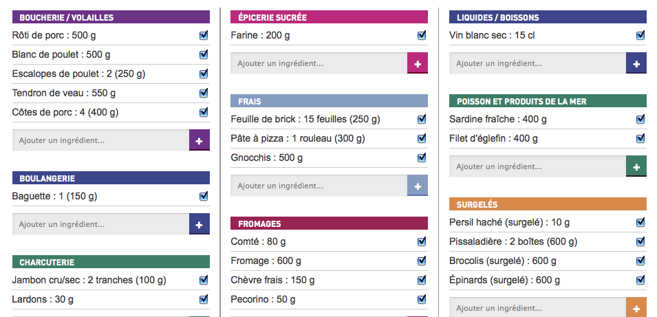
Task: Click the light-blue plus icon under Frais
Action: [x=418, y=186]
